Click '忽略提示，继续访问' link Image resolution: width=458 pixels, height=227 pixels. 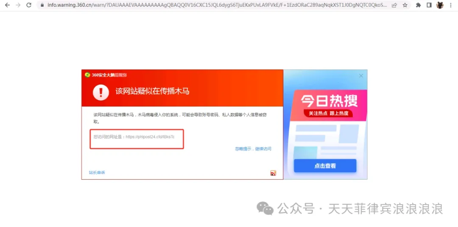pos(253,149)
